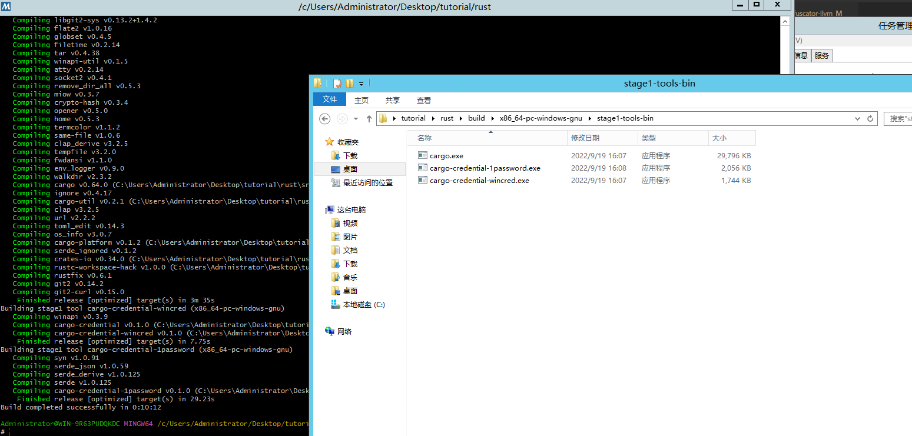Screen dimensions: 912x436
Task: Open 下载 under 收藏夹 favorites
Action: click(350, 156)
